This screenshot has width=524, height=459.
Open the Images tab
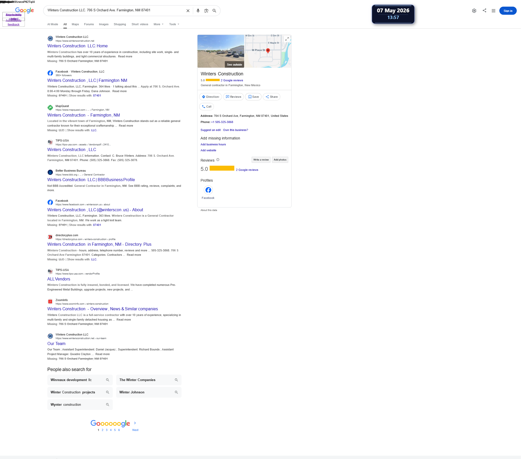104,24
